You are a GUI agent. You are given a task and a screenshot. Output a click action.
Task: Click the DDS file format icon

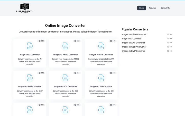(65, 78)
